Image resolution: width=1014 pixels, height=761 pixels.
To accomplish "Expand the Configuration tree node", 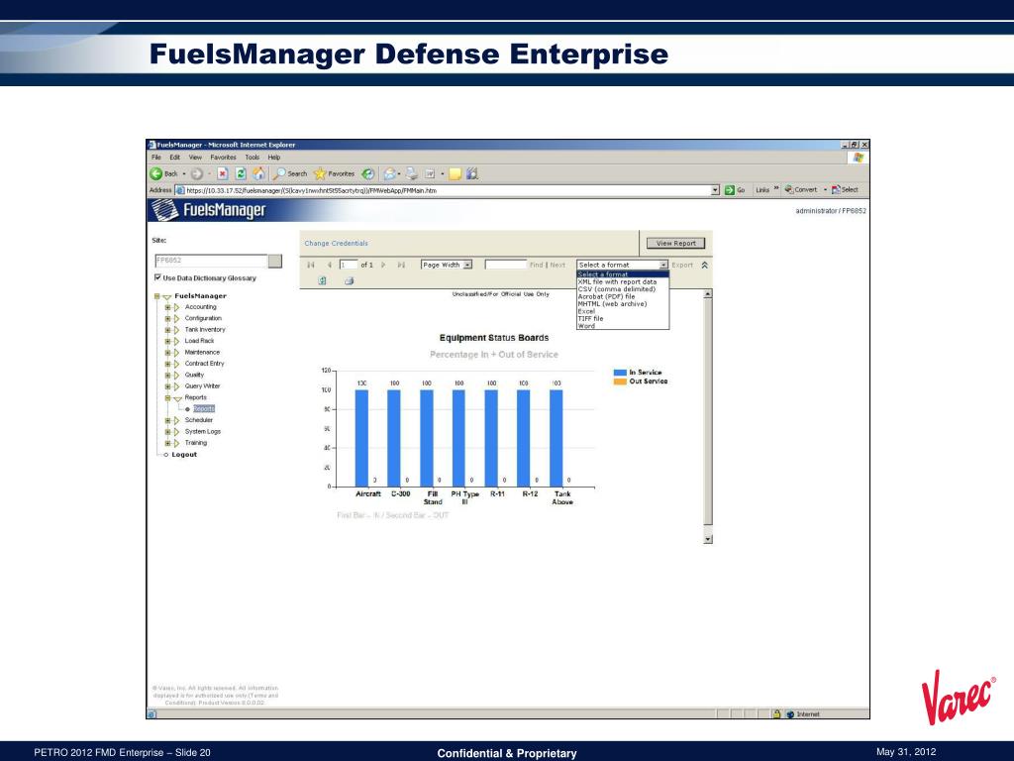I will pos(167,318).
